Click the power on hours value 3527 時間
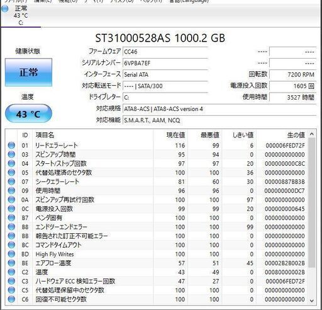The image size is (322, 310). point(292,97)
